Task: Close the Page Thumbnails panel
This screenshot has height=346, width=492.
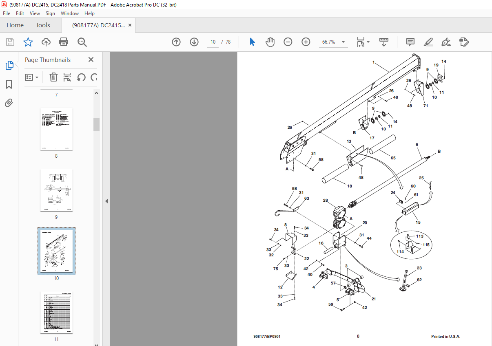Action: 91,60
